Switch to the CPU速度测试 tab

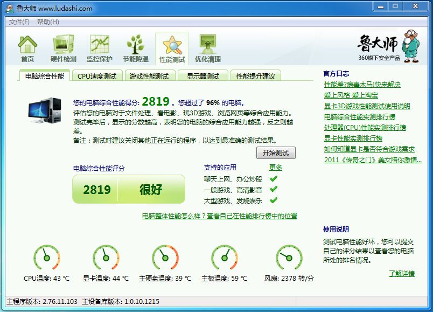coord(97,76)
